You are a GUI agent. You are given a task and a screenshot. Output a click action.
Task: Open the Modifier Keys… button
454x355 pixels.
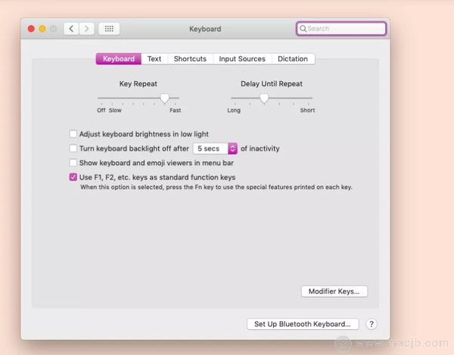click(334, 291)
